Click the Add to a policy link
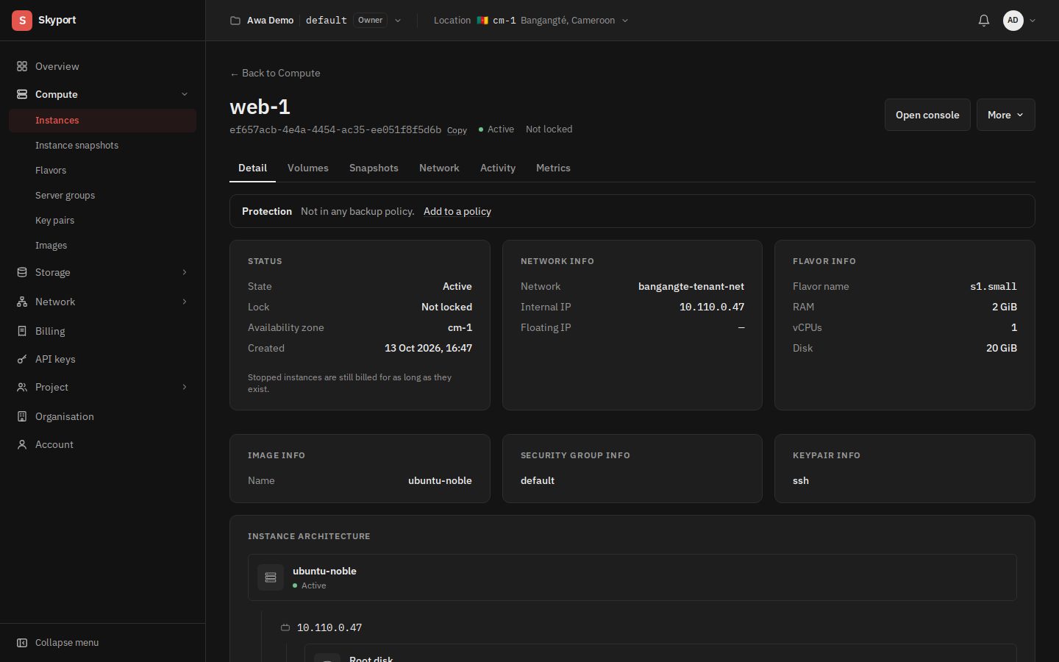1059x662 pixels. 457,211
